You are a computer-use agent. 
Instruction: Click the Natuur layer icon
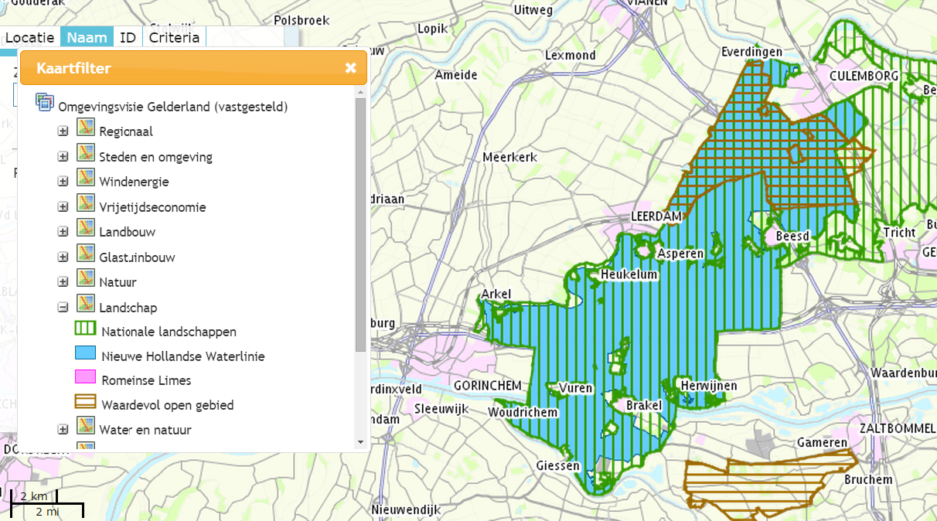[86, 281]
